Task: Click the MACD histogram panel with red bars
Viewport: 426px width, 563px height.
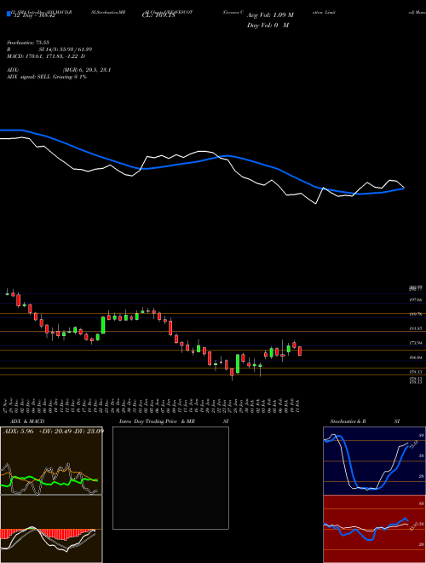Action: (x=51, y=529)
